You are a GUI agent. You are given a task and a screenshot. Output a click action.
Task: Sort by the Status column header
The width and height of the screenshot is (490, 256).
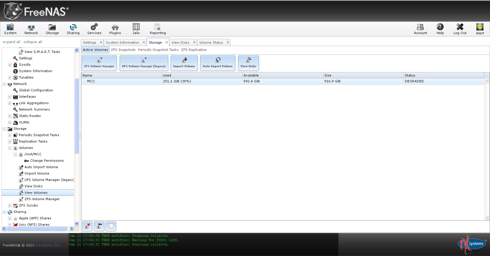[444, 75]
